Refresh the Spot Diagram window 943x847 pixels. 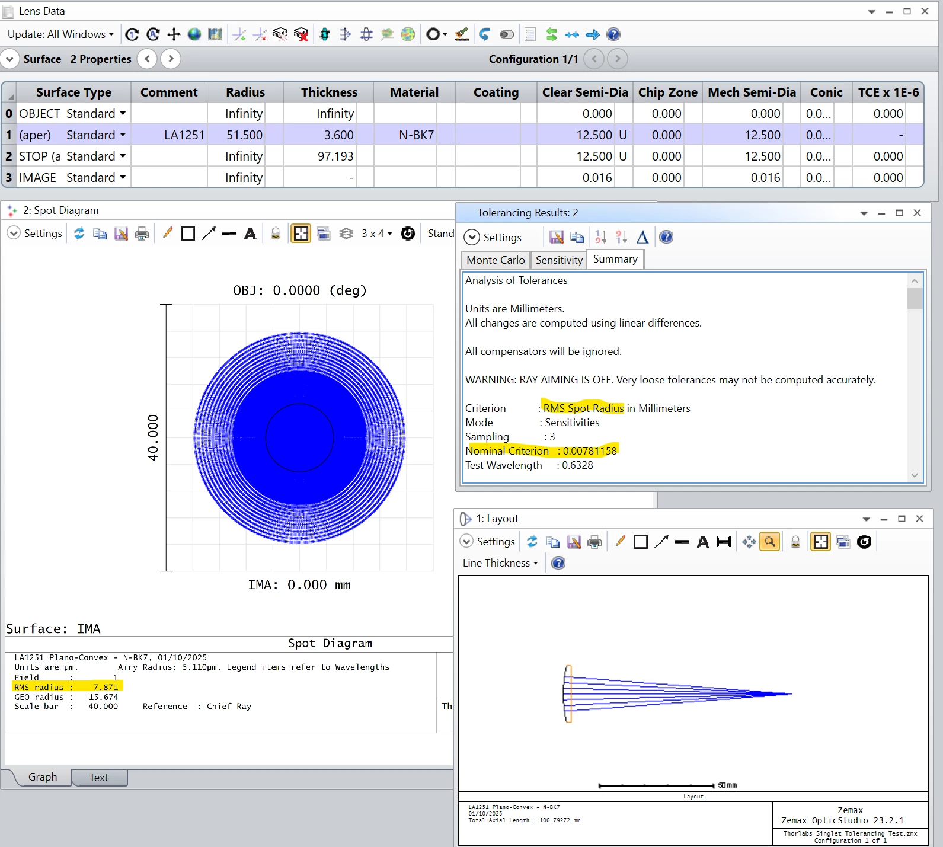point(79,234)
